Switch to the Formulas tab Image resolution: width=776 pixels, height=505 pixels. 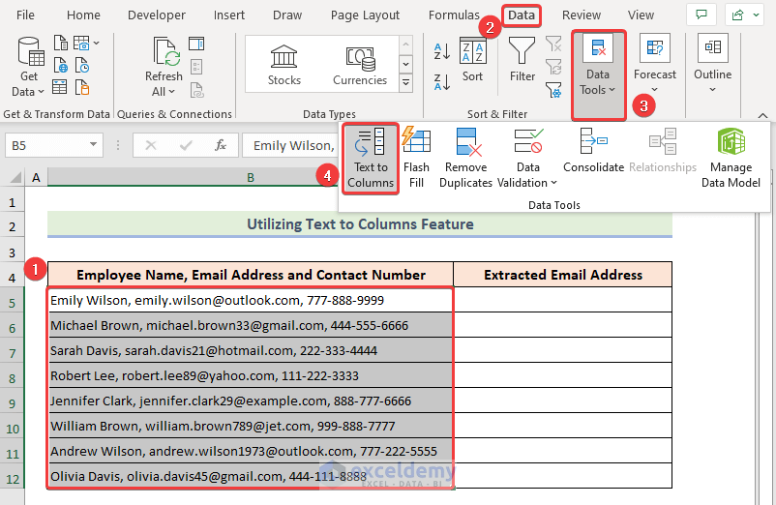click(454, 15)
